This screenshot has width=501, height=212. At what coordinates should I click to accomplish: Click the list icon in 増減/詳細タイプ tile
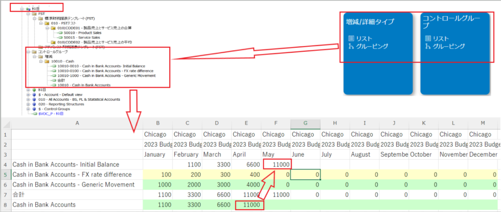[351, 38]
